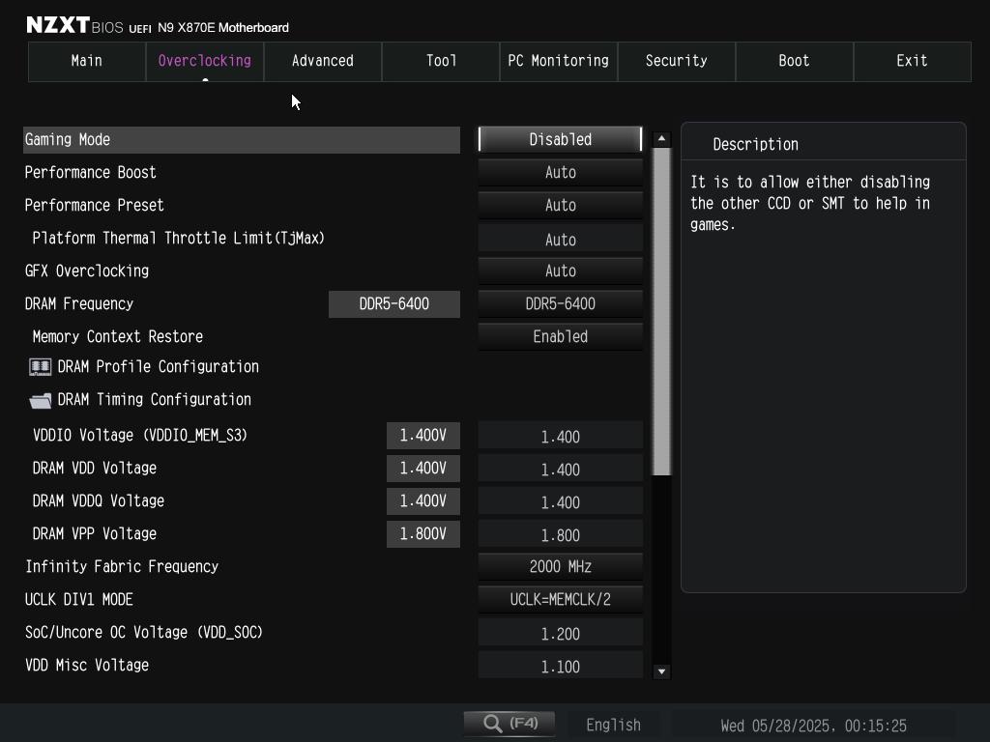Open DRAM Profile Configuration memory icon

[x=40, y=367]
